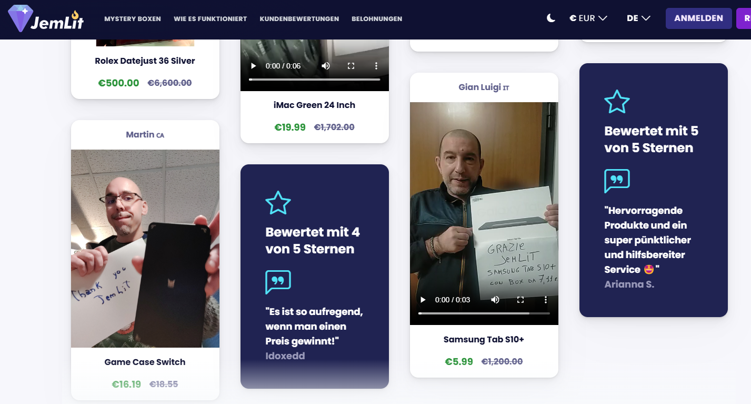
Task: Fullscreen the Gian Luigi video
Action: click(520, 300)
